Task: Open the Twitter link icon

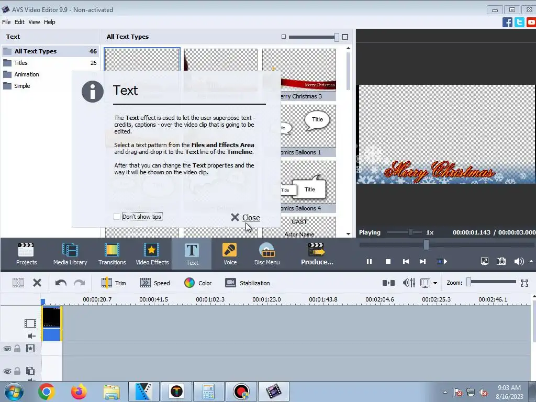Action: 519,22
